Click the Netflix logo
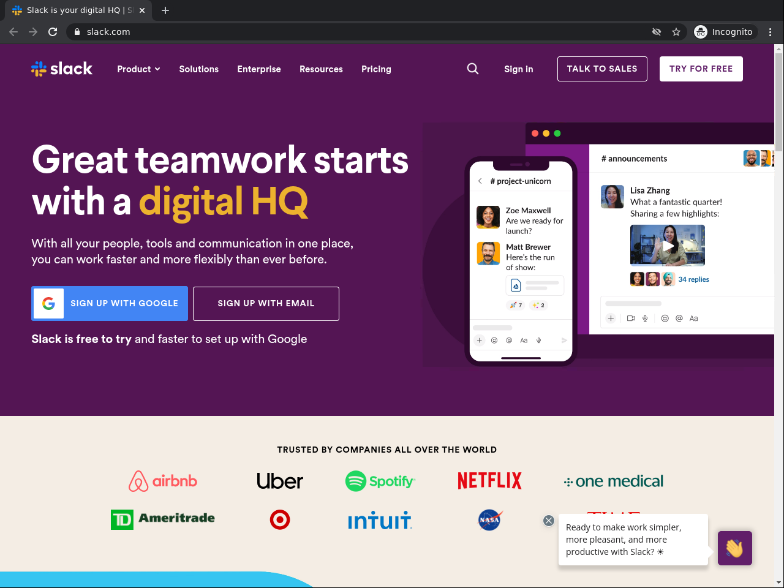Viewport: 784px width, 588px height. pyautogui.click(x=489, y=481)
